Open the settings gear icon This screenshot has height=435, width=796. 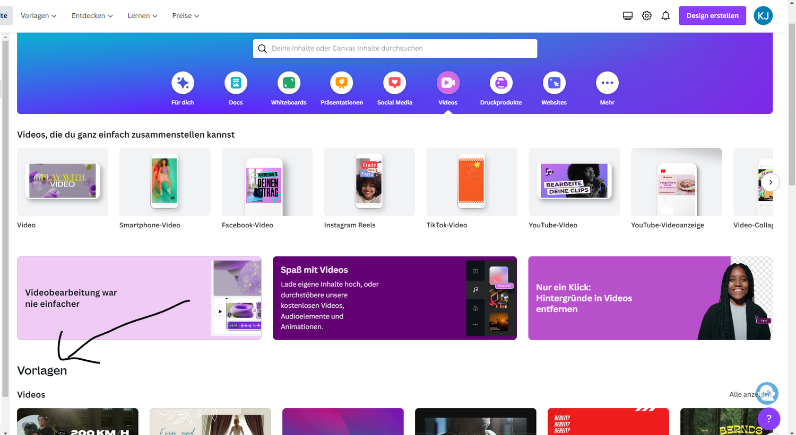646,16
